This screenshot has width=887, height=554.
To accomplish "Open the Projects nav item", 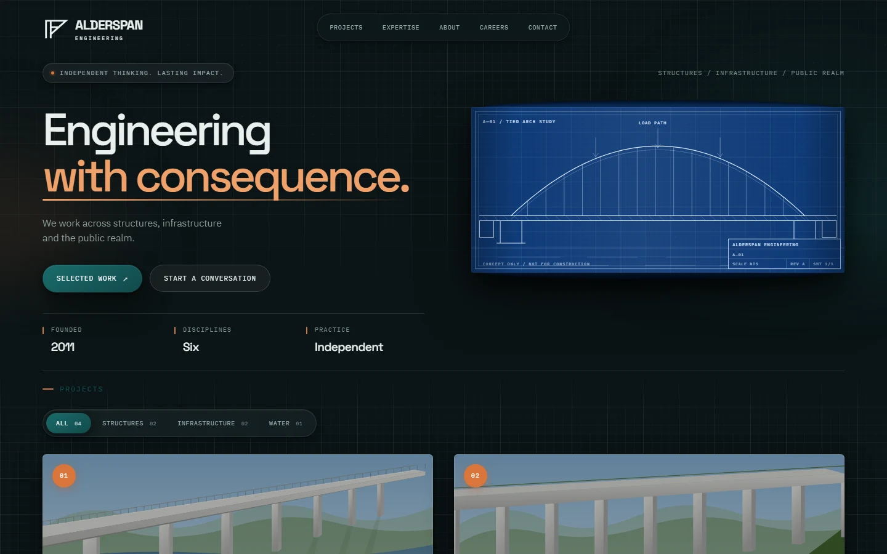I will (x=346, y=28).
